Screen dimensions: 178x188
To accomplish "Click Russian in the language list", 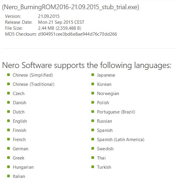I will click(x=104, y=121).
